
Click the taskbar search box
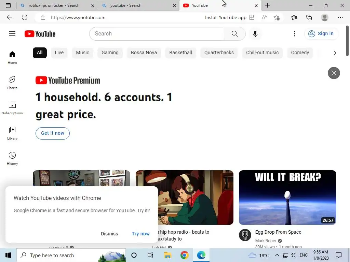point(71,255)
